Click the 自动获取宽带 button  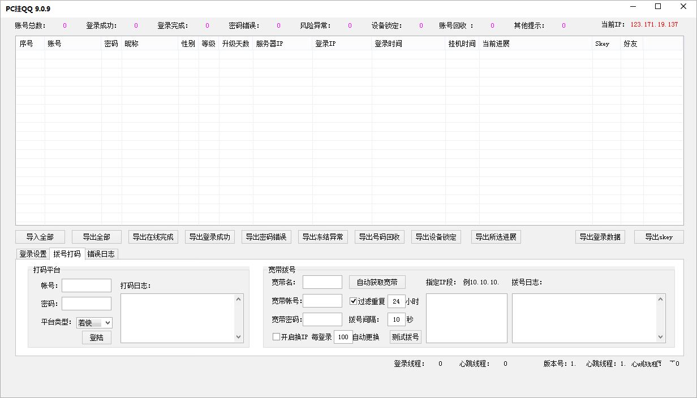tap(377, 282)
